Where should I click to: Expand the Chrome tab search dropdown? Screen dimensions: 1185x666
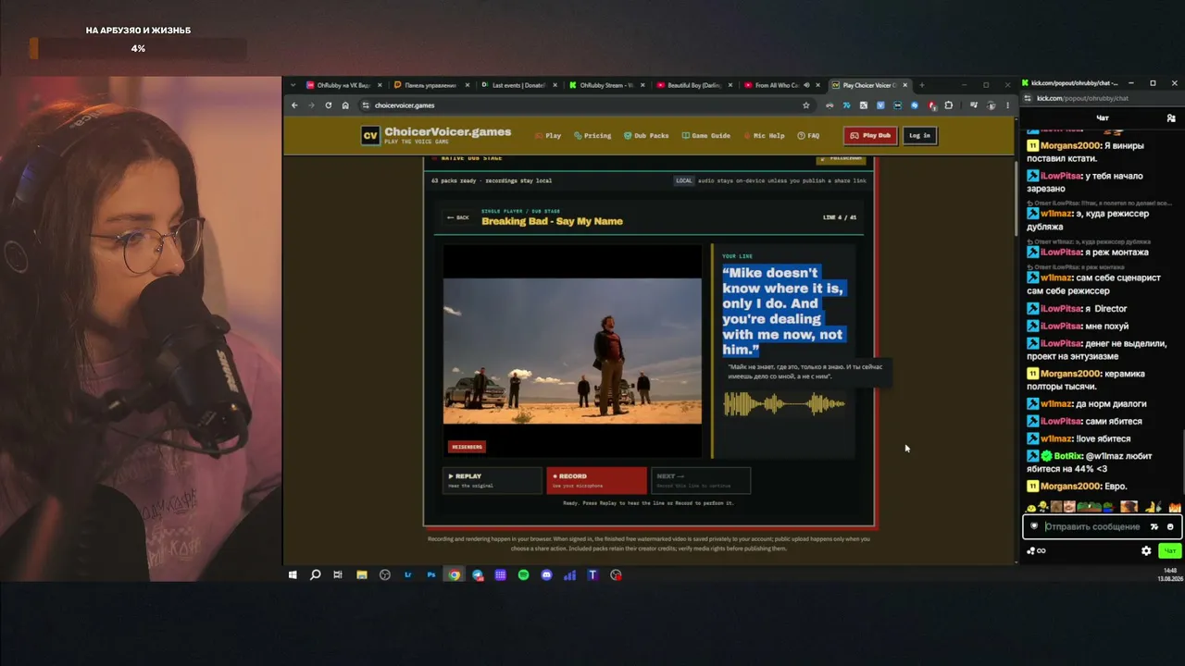293,85
